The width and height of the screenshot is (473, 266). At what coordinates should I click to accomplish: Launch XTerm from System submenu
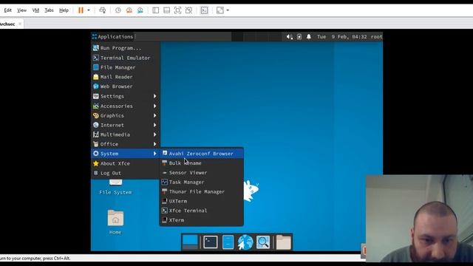(x=202, y=220)
